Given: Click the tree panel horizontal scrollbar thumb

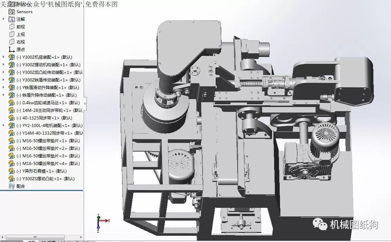Looking at the screenshot, I should tap(35, 237).
